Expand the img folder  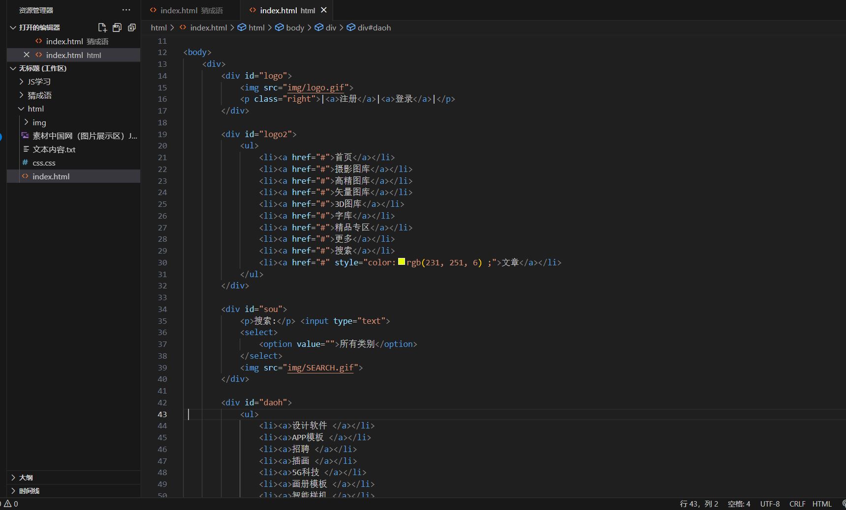(x=26, y=122)
